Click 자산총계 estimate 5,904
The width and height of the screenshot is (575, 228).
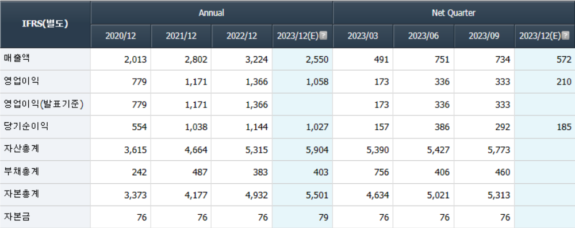[317, 150]
